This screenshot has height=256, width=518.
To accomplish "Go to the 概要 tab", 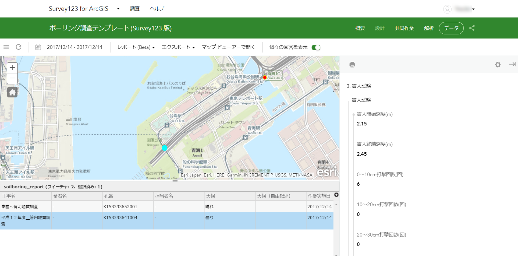I will coord(360,28).
